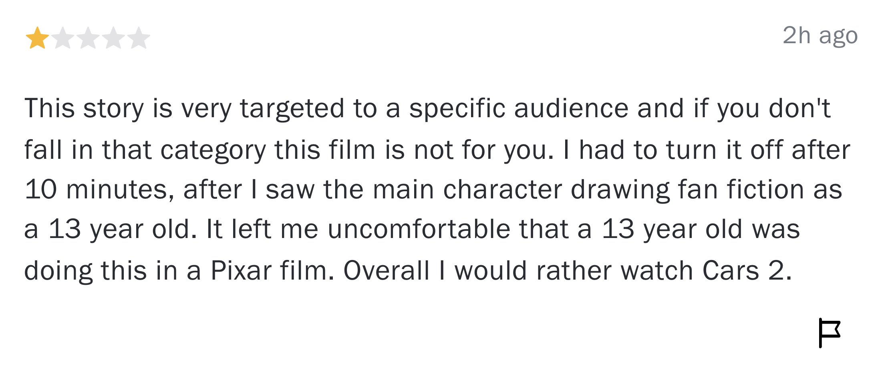Click the word "Overall" in the last line

386,271
